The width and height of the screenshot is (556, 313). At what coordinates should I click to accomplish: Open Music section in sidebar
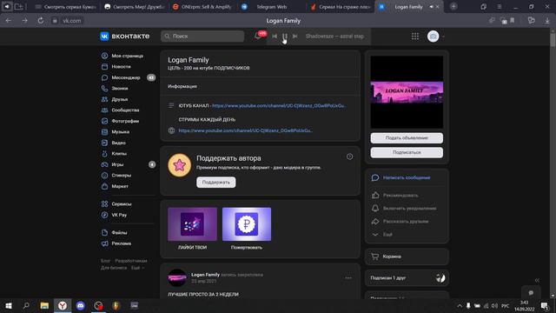pos(116,131)
